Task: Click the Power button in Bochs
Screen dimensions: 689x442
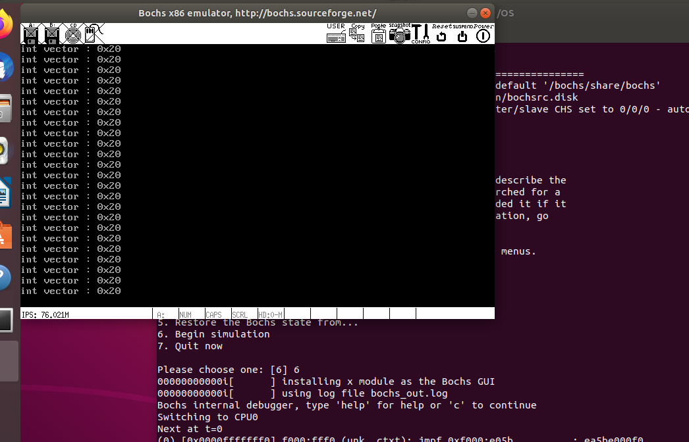Action: 483,34
